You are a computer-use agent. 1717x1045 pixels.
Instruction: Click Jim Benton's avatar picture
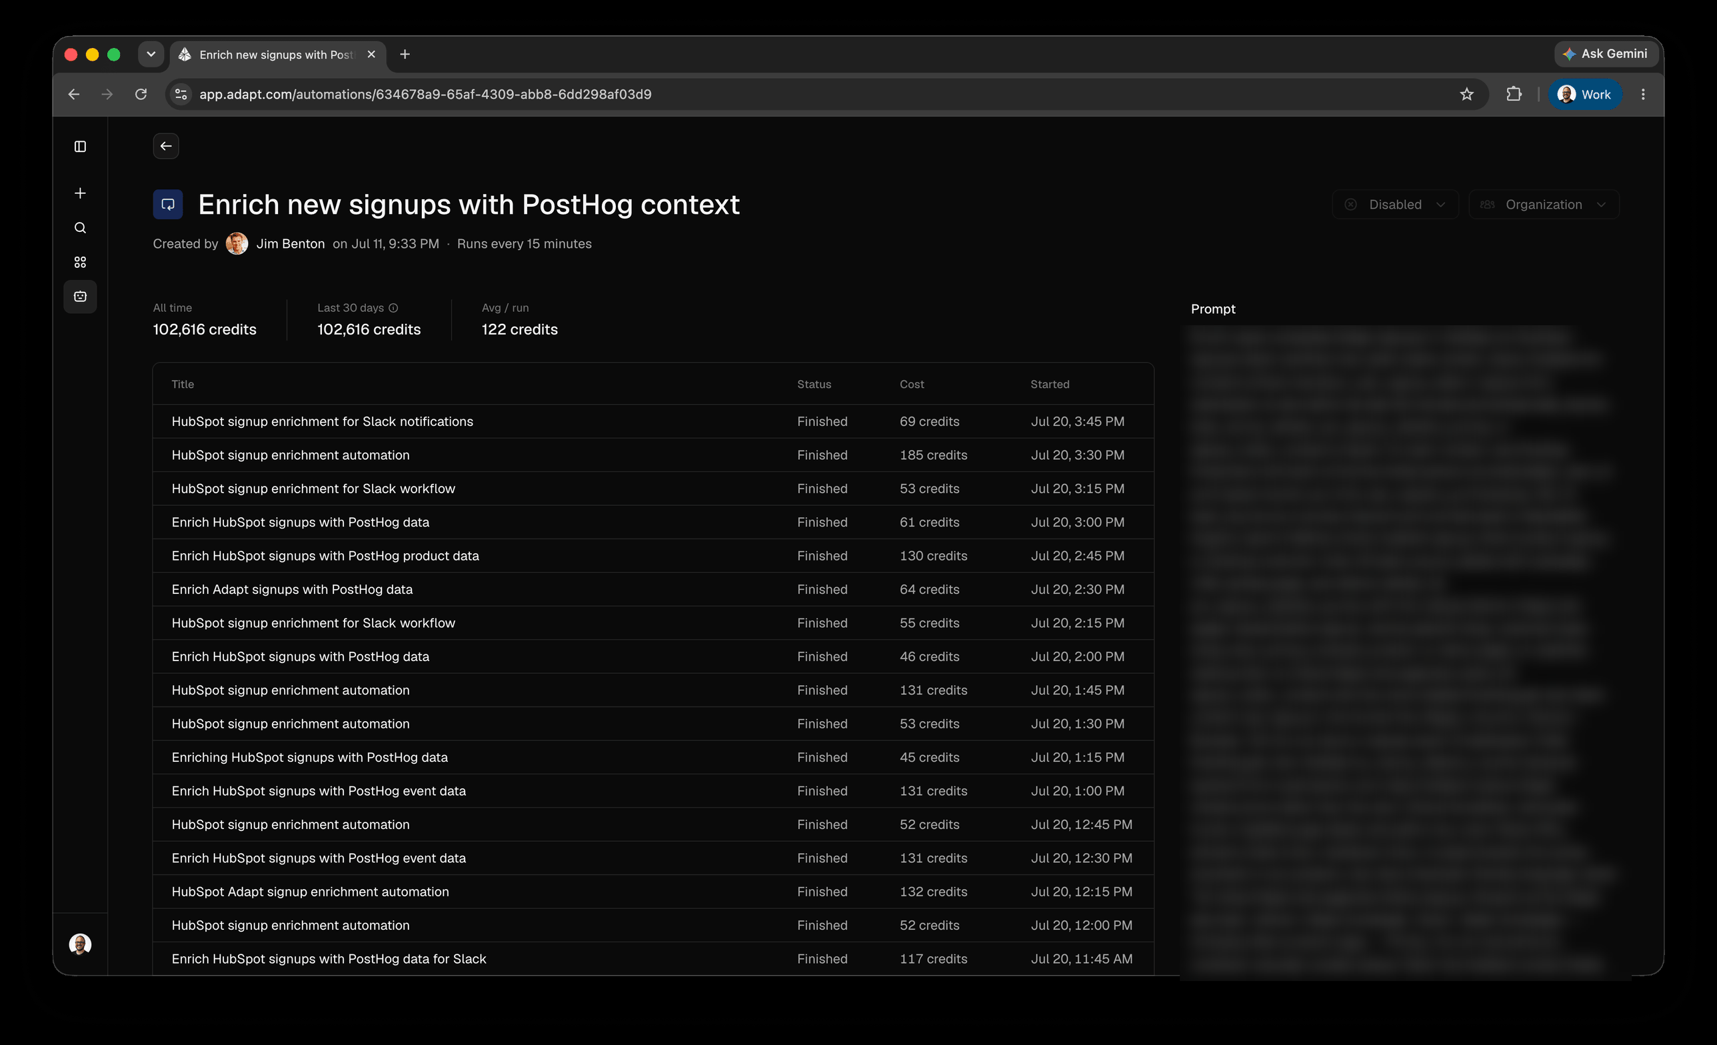click(237, 244)
